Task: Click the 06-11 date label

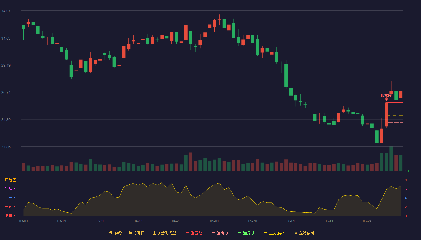Action: 329,221
